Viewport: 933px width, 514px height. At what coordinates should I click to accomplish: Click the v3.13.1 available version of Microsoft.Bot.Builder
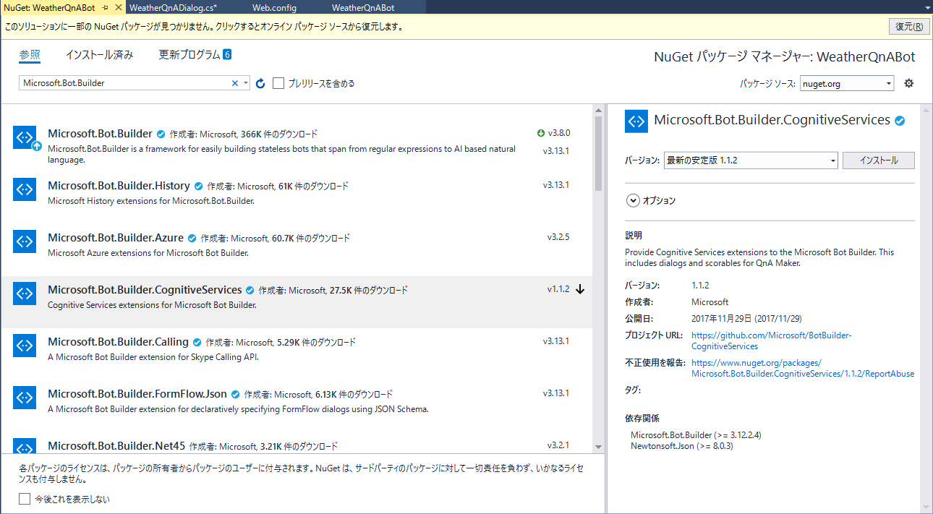tap(556, 151)
